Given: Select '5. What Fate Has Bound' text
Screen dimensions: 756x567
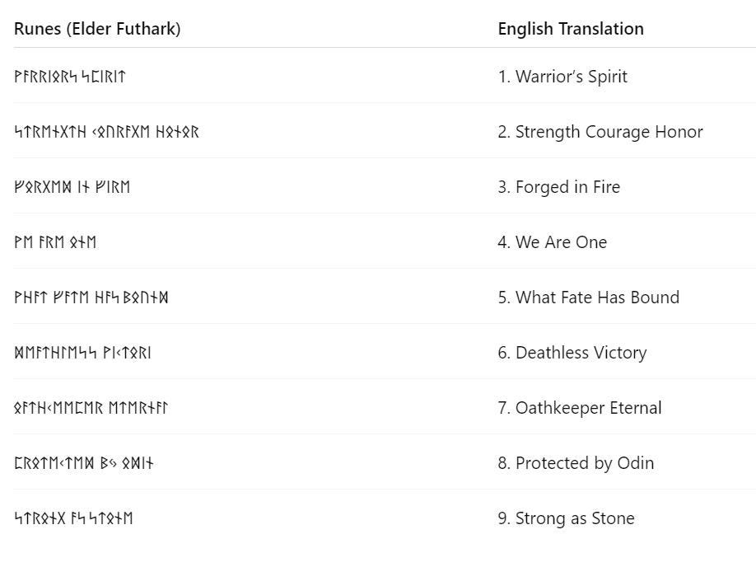Looking at the screenshot, I should (x=588, y=298).
